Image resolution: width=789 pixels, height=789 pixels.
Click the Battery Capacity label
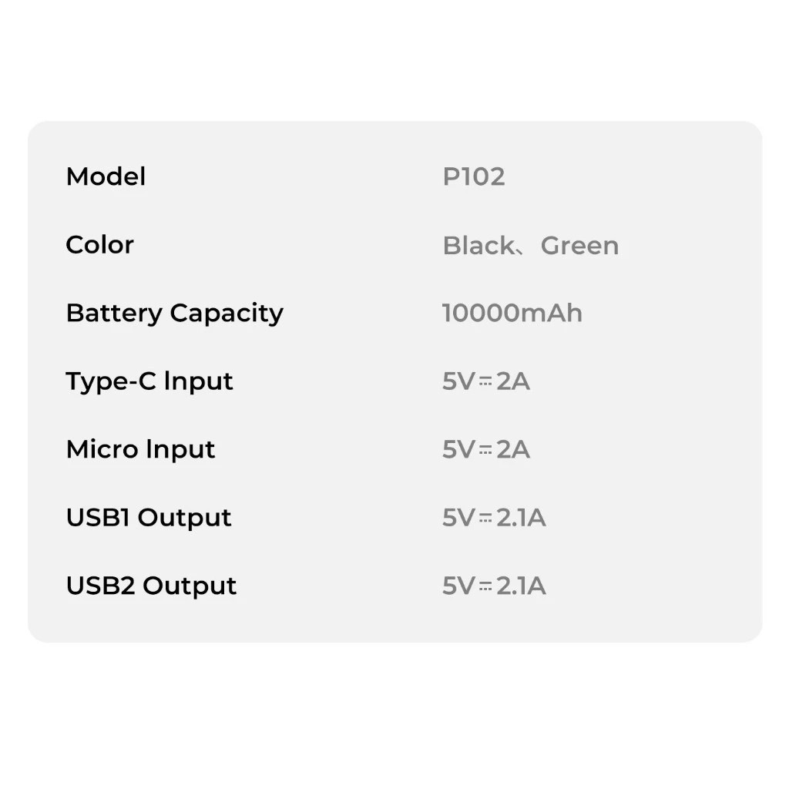(x=174, y=314)
